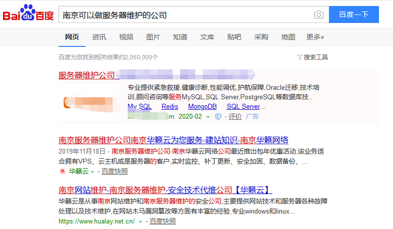Switch to the 知道 tab
This screenshot has width=393, height=229.
(180, 37)
